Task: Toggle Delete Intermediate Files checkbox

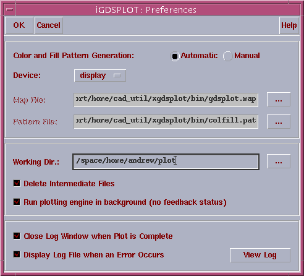Action: (x=17, y=183)
